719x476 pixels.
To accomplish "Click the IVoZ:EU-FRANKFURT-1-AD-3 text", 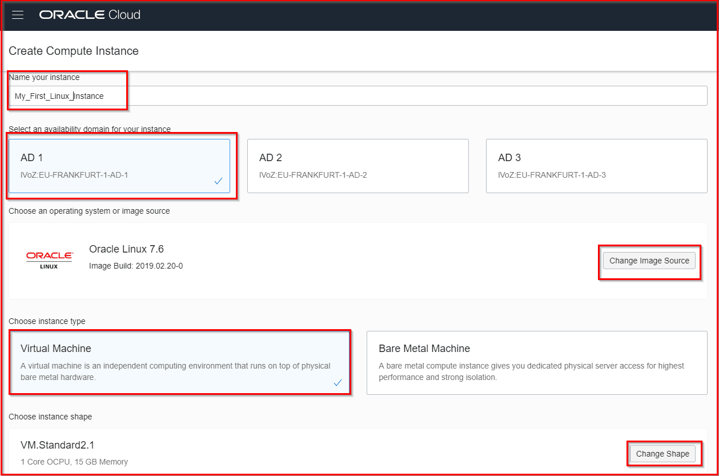I will click(x=552, y=175).
